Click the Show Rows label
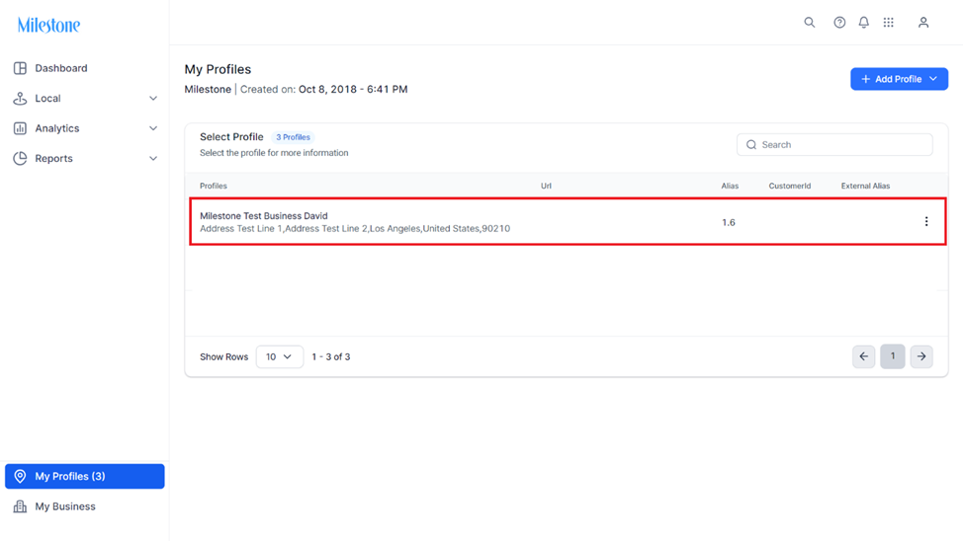Viewport: 963px width, 541px height. point(224,357)
